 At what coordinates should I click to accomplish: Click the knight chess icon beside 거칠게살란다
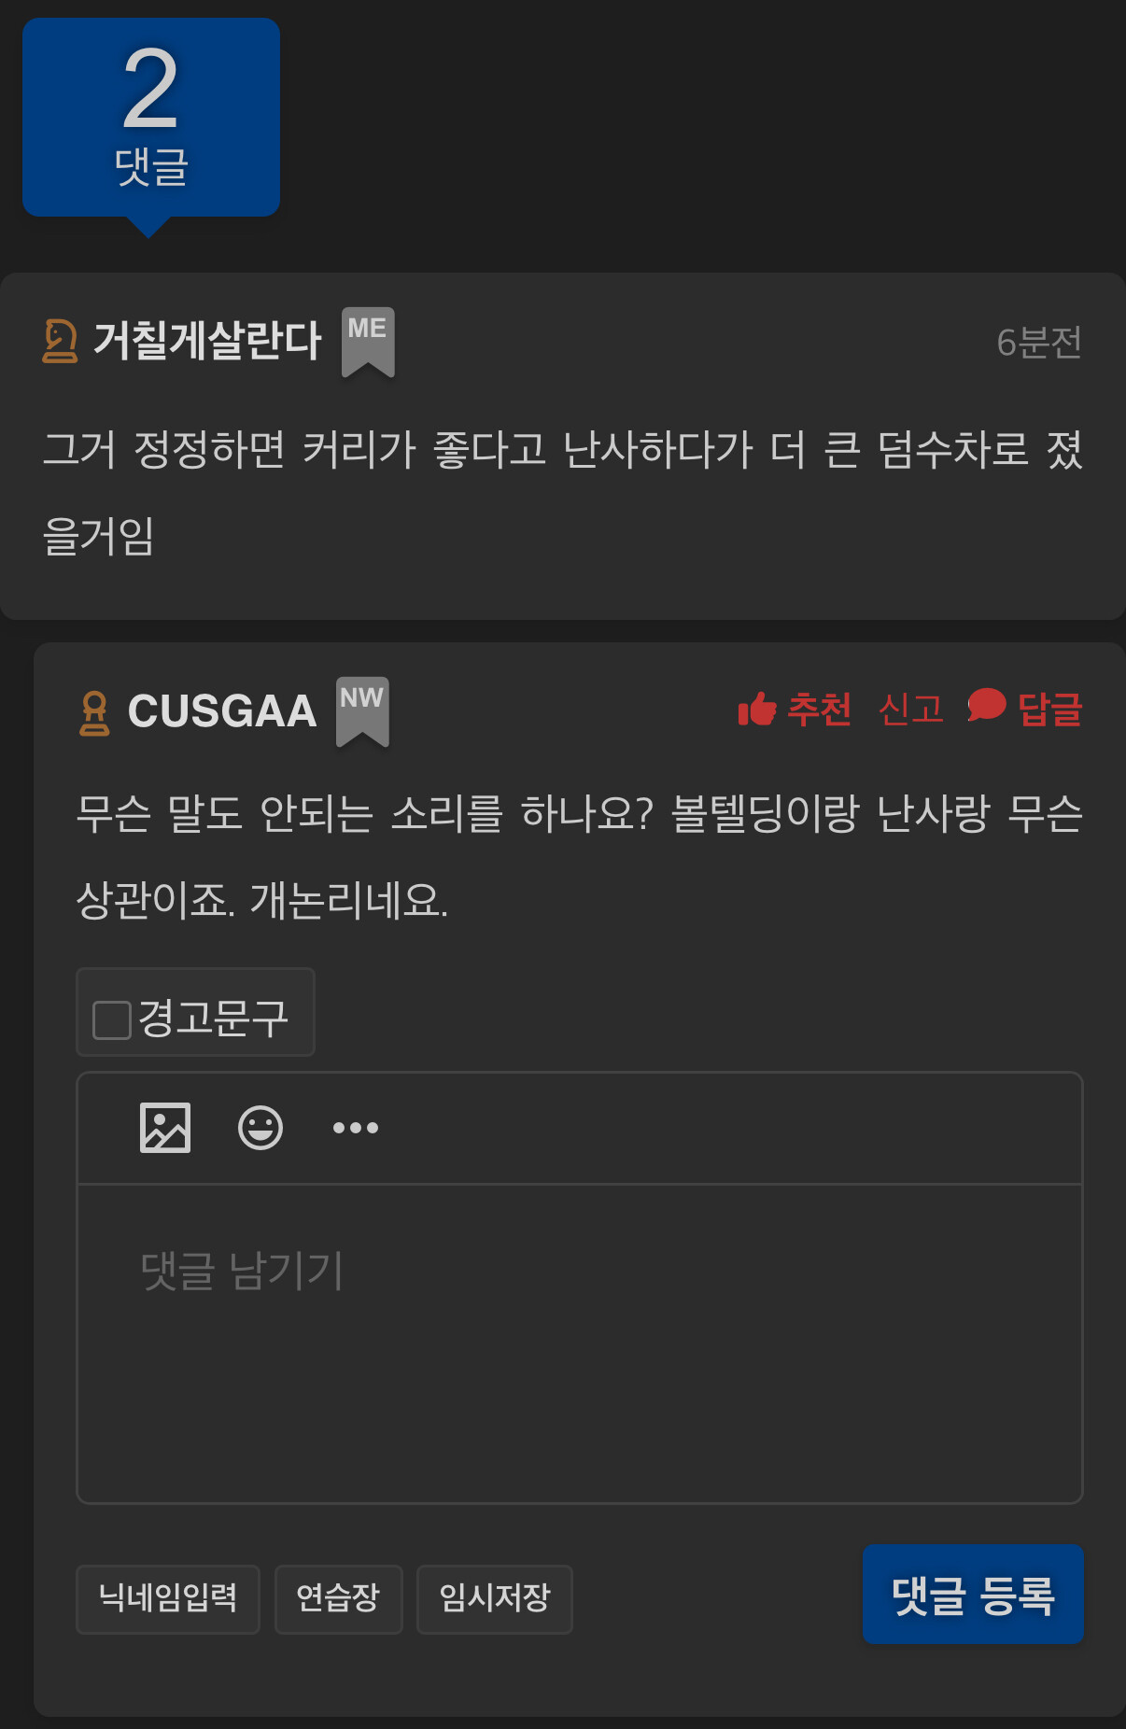point(60,341)
